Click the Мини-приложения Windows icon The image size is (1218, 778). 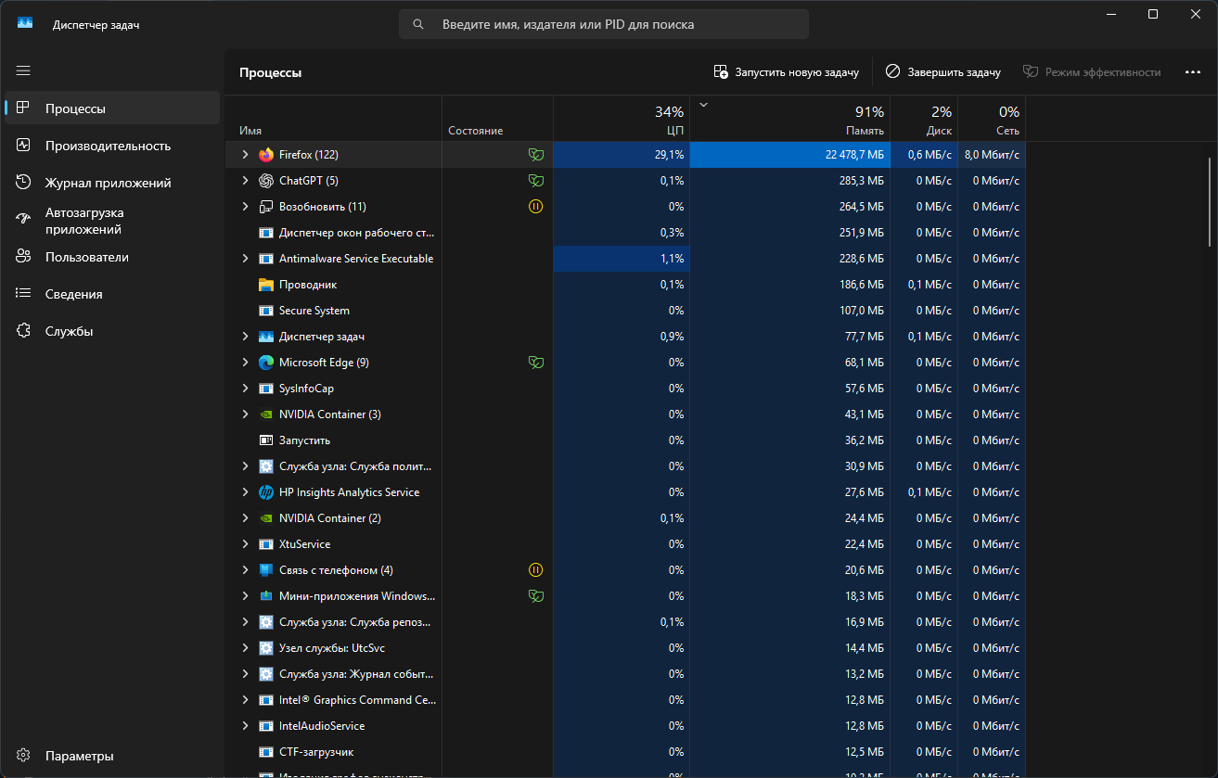(x=266, y=596)
